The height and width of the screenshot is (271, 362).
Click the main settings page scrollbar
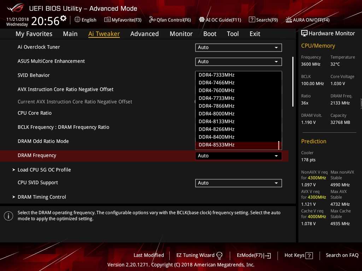(293, 81)
